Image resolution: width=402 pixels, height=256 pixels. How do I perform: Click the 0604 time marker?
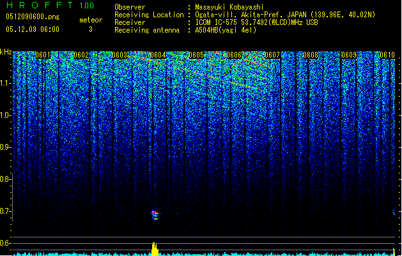[x=158, y=55]
